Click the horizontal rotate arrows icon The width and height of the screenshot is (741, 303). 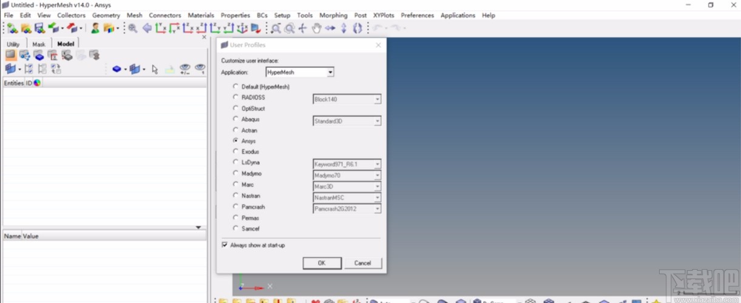(x=330, y=28)
